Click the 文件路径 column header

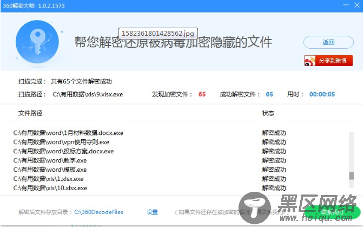tap(30, 113)
